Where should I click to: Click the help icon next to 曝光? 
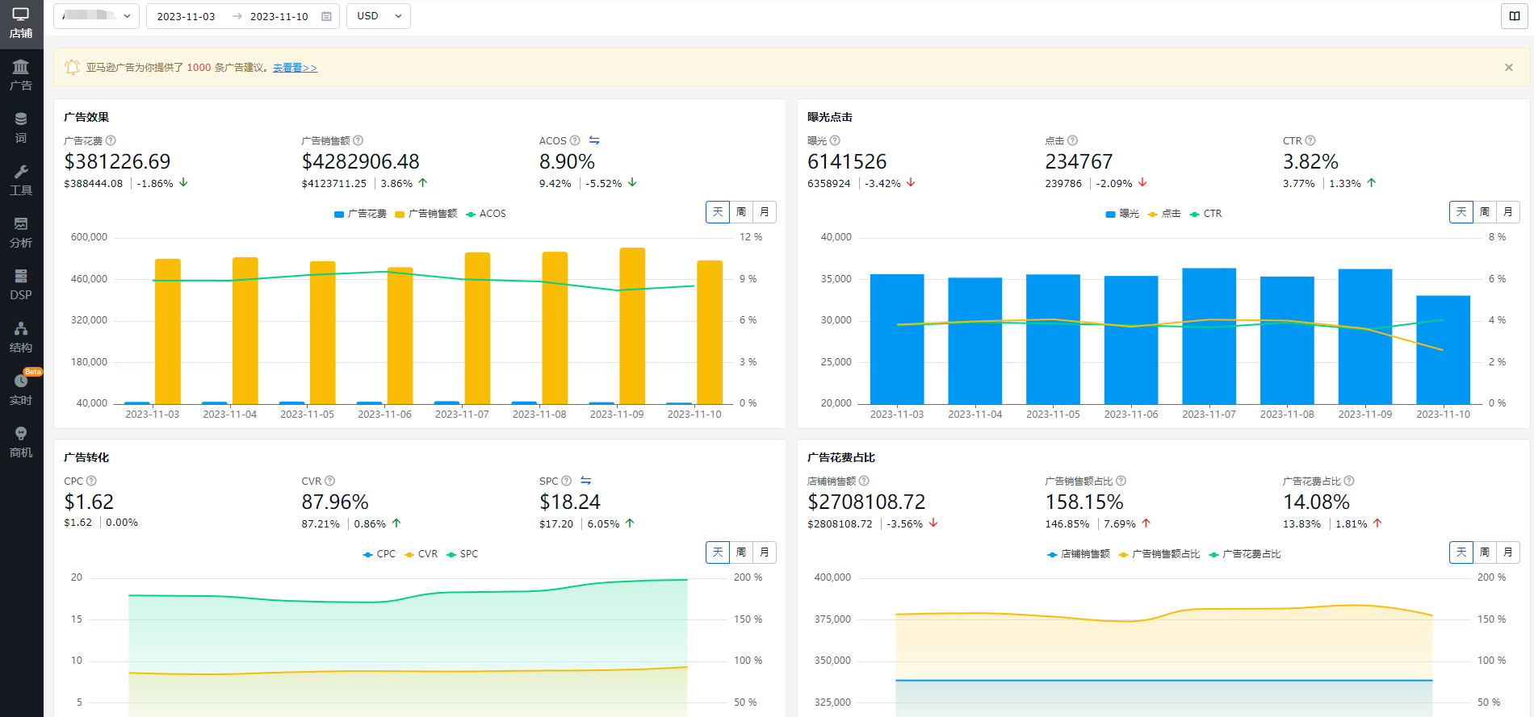(x=835, y=140)
